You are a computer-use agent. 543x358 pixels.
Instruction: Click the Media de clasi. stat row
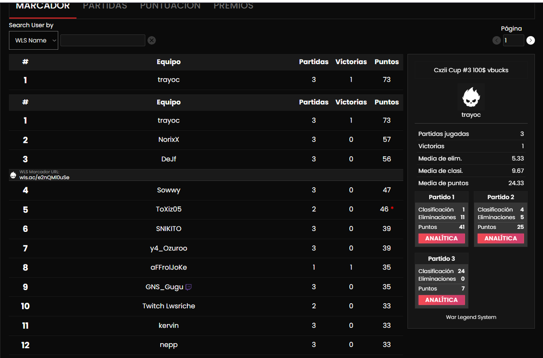point(471,171)
